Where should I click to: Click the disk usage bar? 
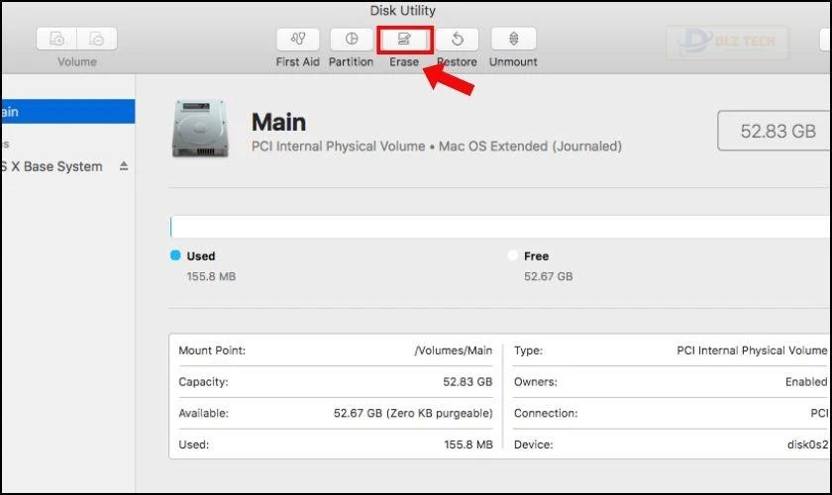500,227
